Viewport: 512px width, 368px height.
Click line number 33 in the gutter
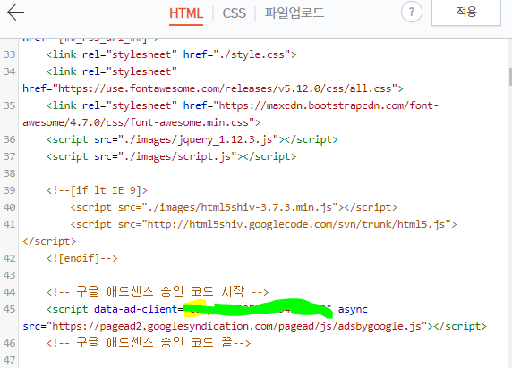coord(10,54)
